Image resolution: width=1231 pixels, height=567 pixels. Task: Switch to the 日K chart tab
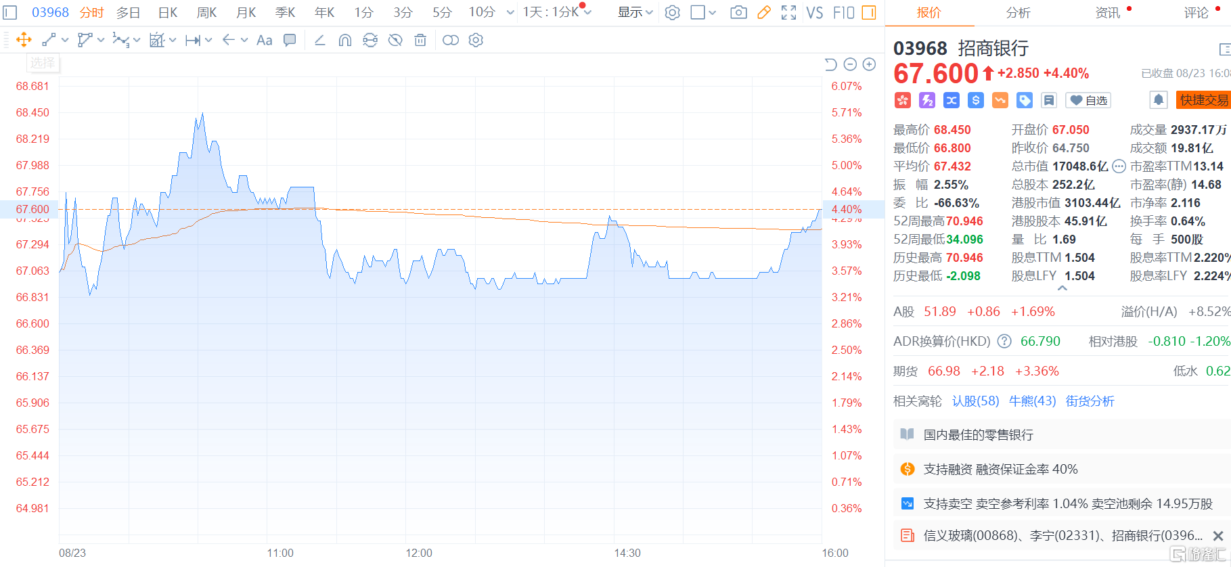tap(167, 12)
